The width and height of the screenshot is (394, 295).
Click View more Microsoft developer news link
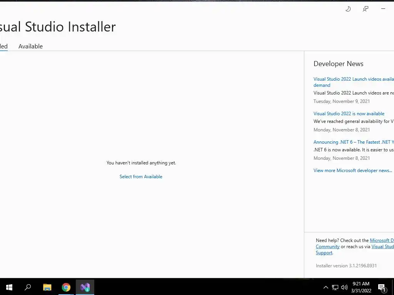coord(353,170)
